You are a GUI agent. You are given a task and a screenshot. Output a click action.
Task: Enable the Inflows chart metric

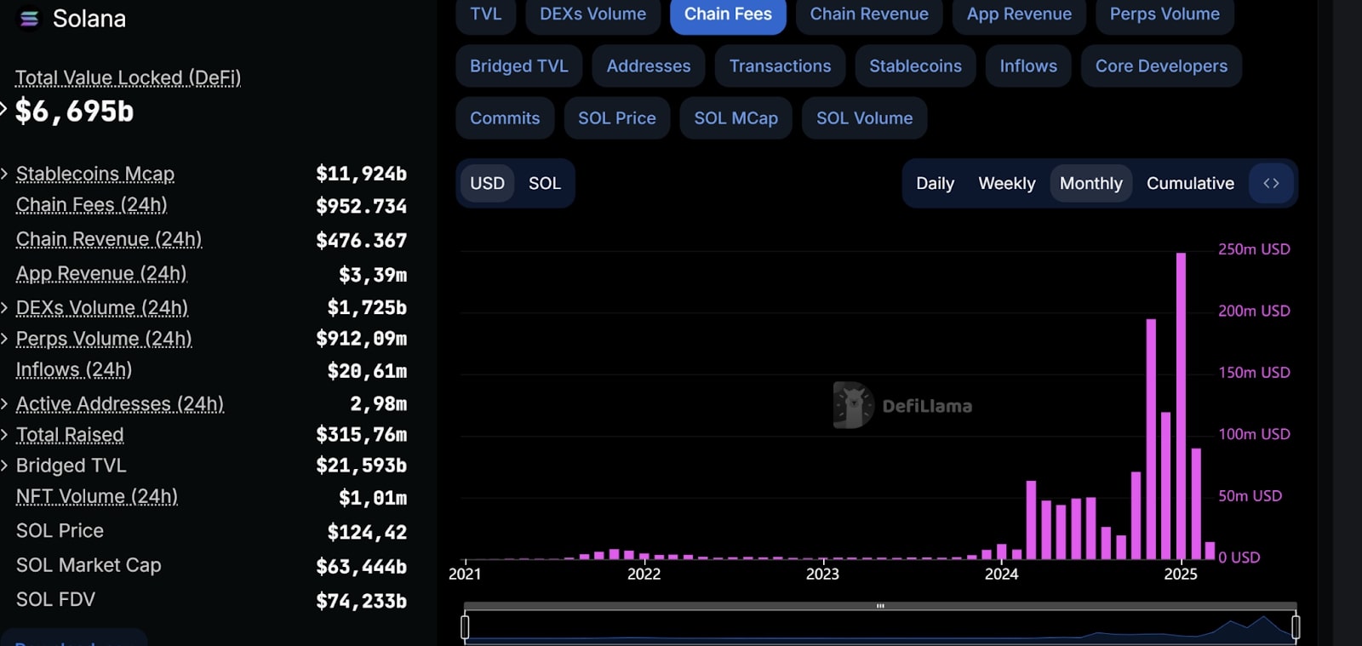click(1028, 66)
